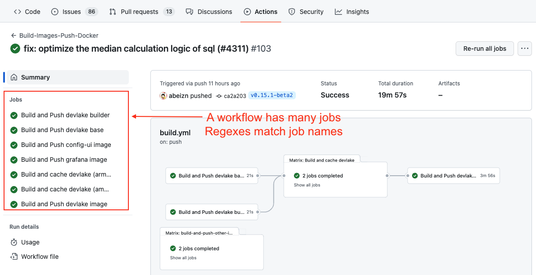The height and width of the screenshot is (275, 536).
Task: Click the Summary home icon
Action: [14, 77]
